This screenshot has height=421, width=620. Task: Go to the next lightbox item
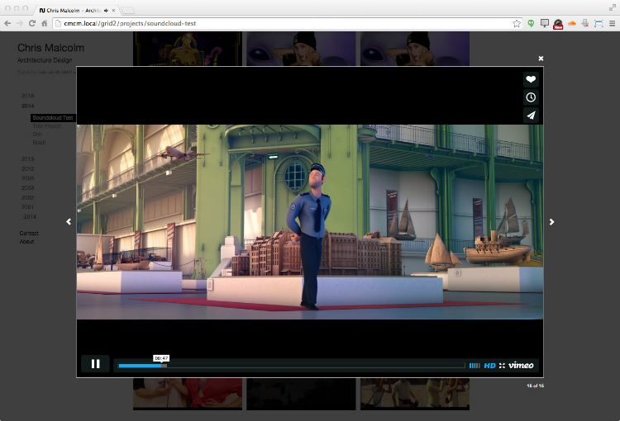551,221
